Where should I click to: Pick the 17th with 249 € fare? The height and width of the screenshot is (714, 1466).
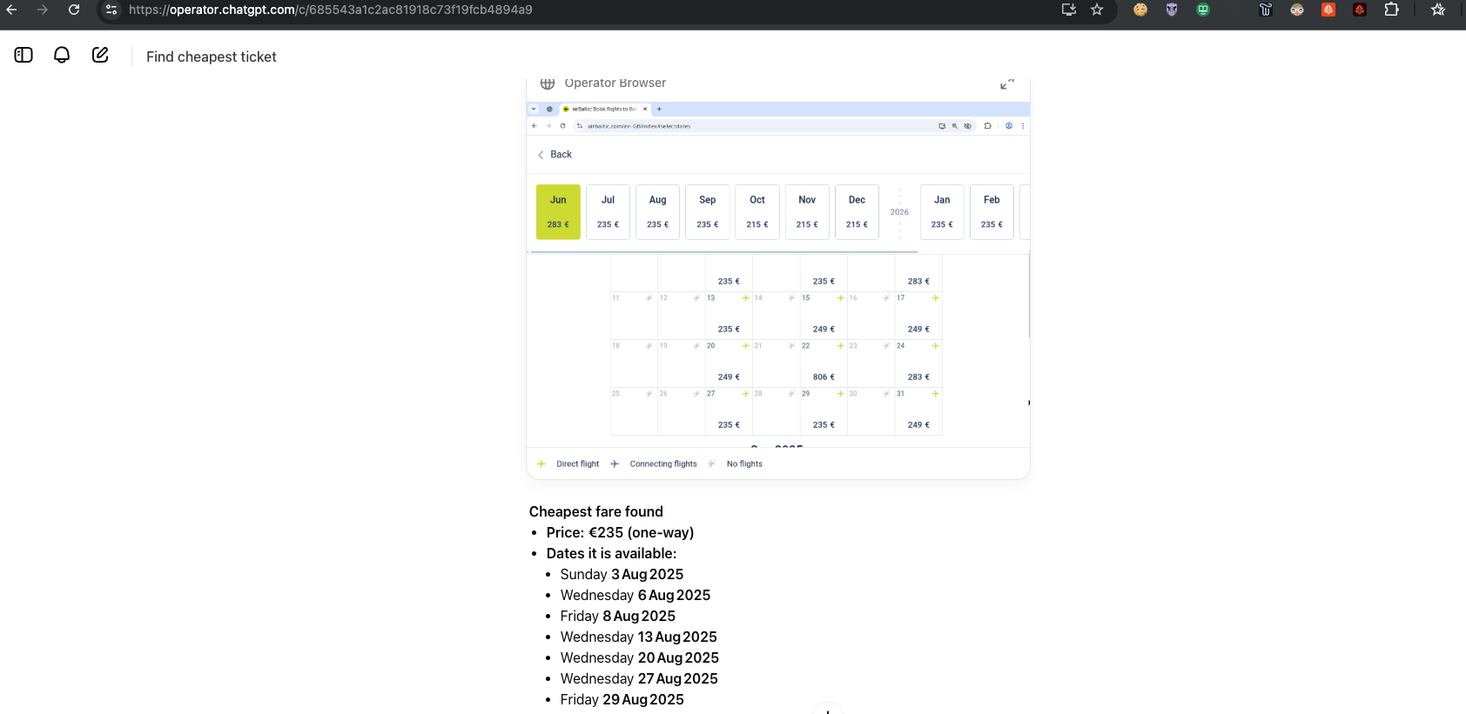point(918,316)
